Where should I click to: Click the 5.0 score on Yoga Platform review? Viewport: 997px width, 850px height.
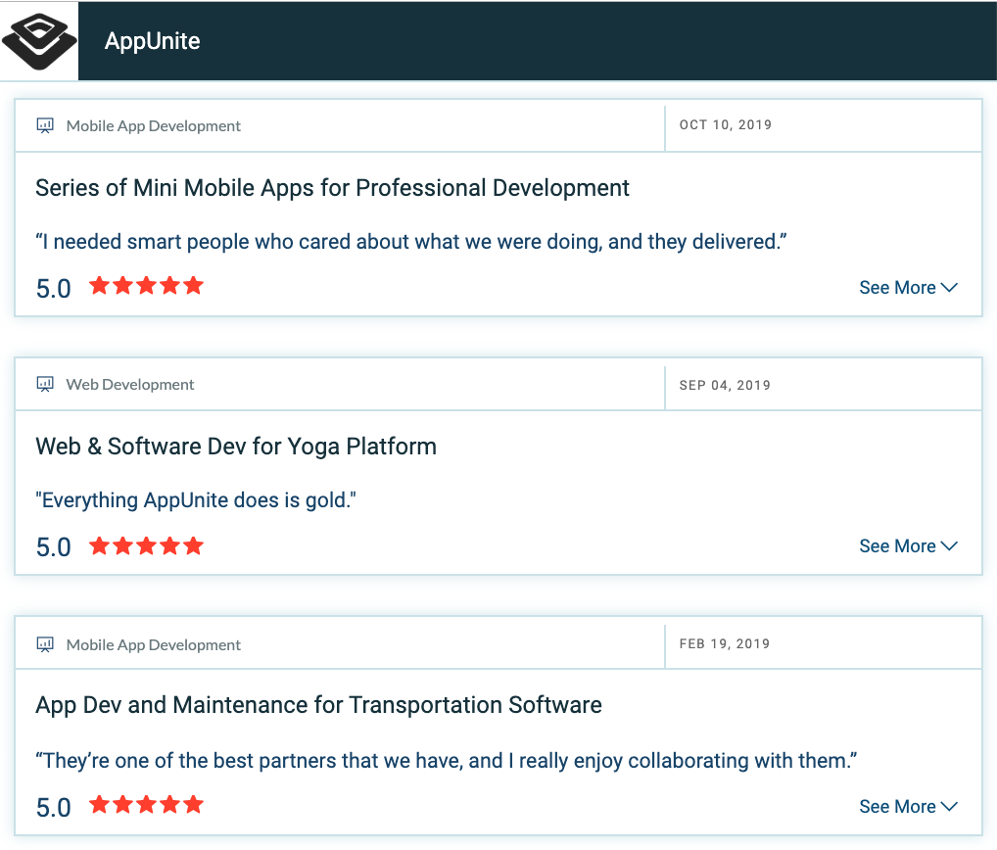54,547
